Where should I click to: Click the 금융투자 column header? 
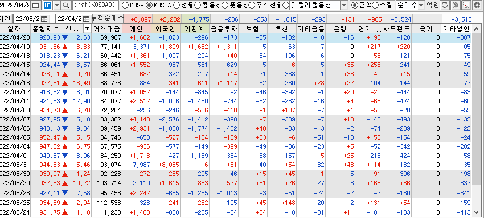point(224,30)
